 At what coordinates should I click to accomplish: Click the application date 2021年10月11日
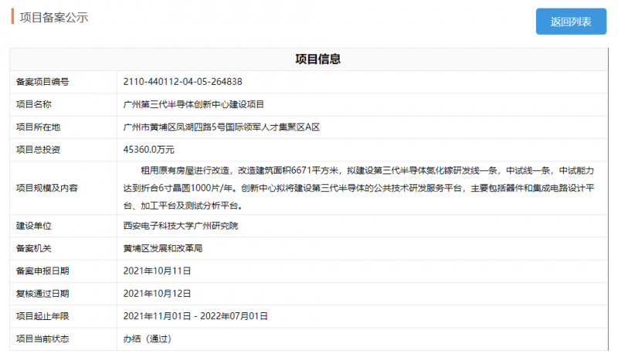pos(157,271)
